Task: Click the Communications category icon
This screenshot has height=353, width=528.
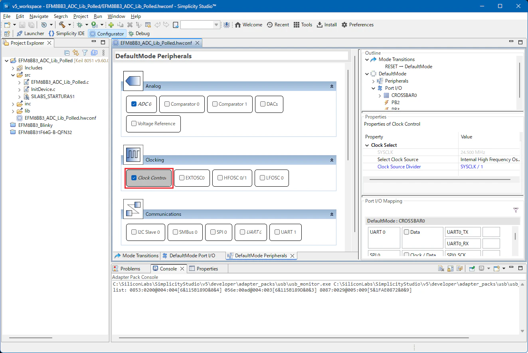Action: point(133,209)
